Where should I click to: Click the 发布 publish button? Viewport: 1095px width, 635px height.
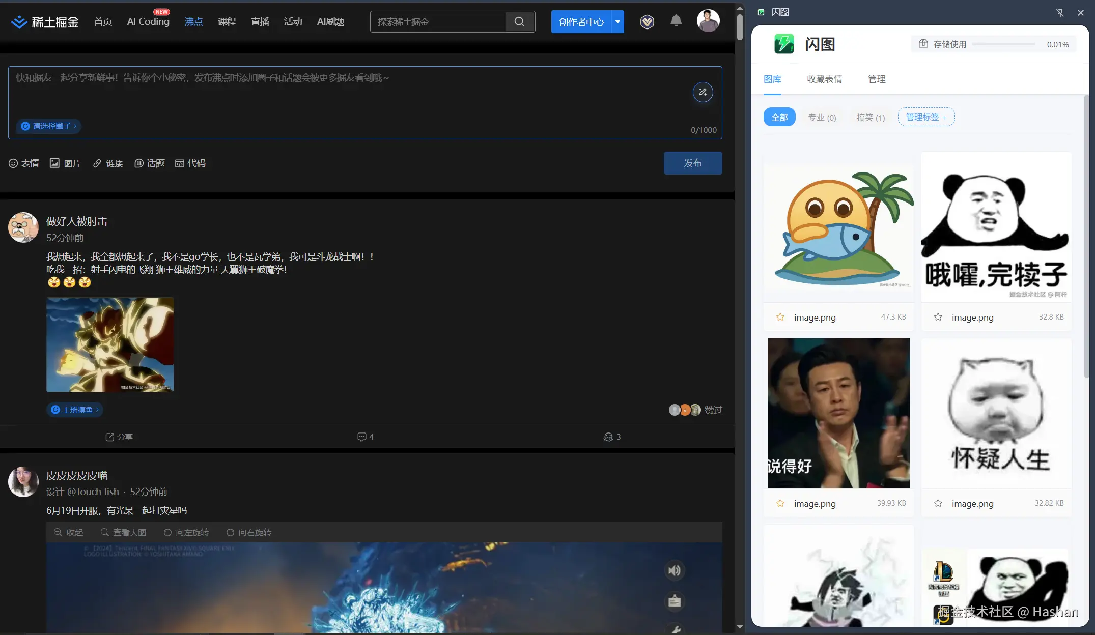(x=692, y=163)
